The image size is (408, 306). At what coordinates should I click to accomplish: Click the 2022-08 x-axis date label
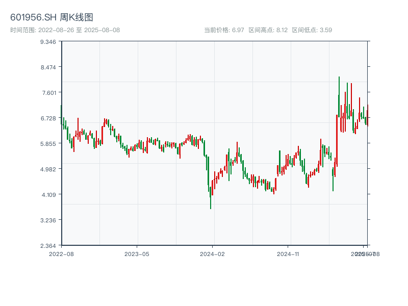[x=61, y=253]
